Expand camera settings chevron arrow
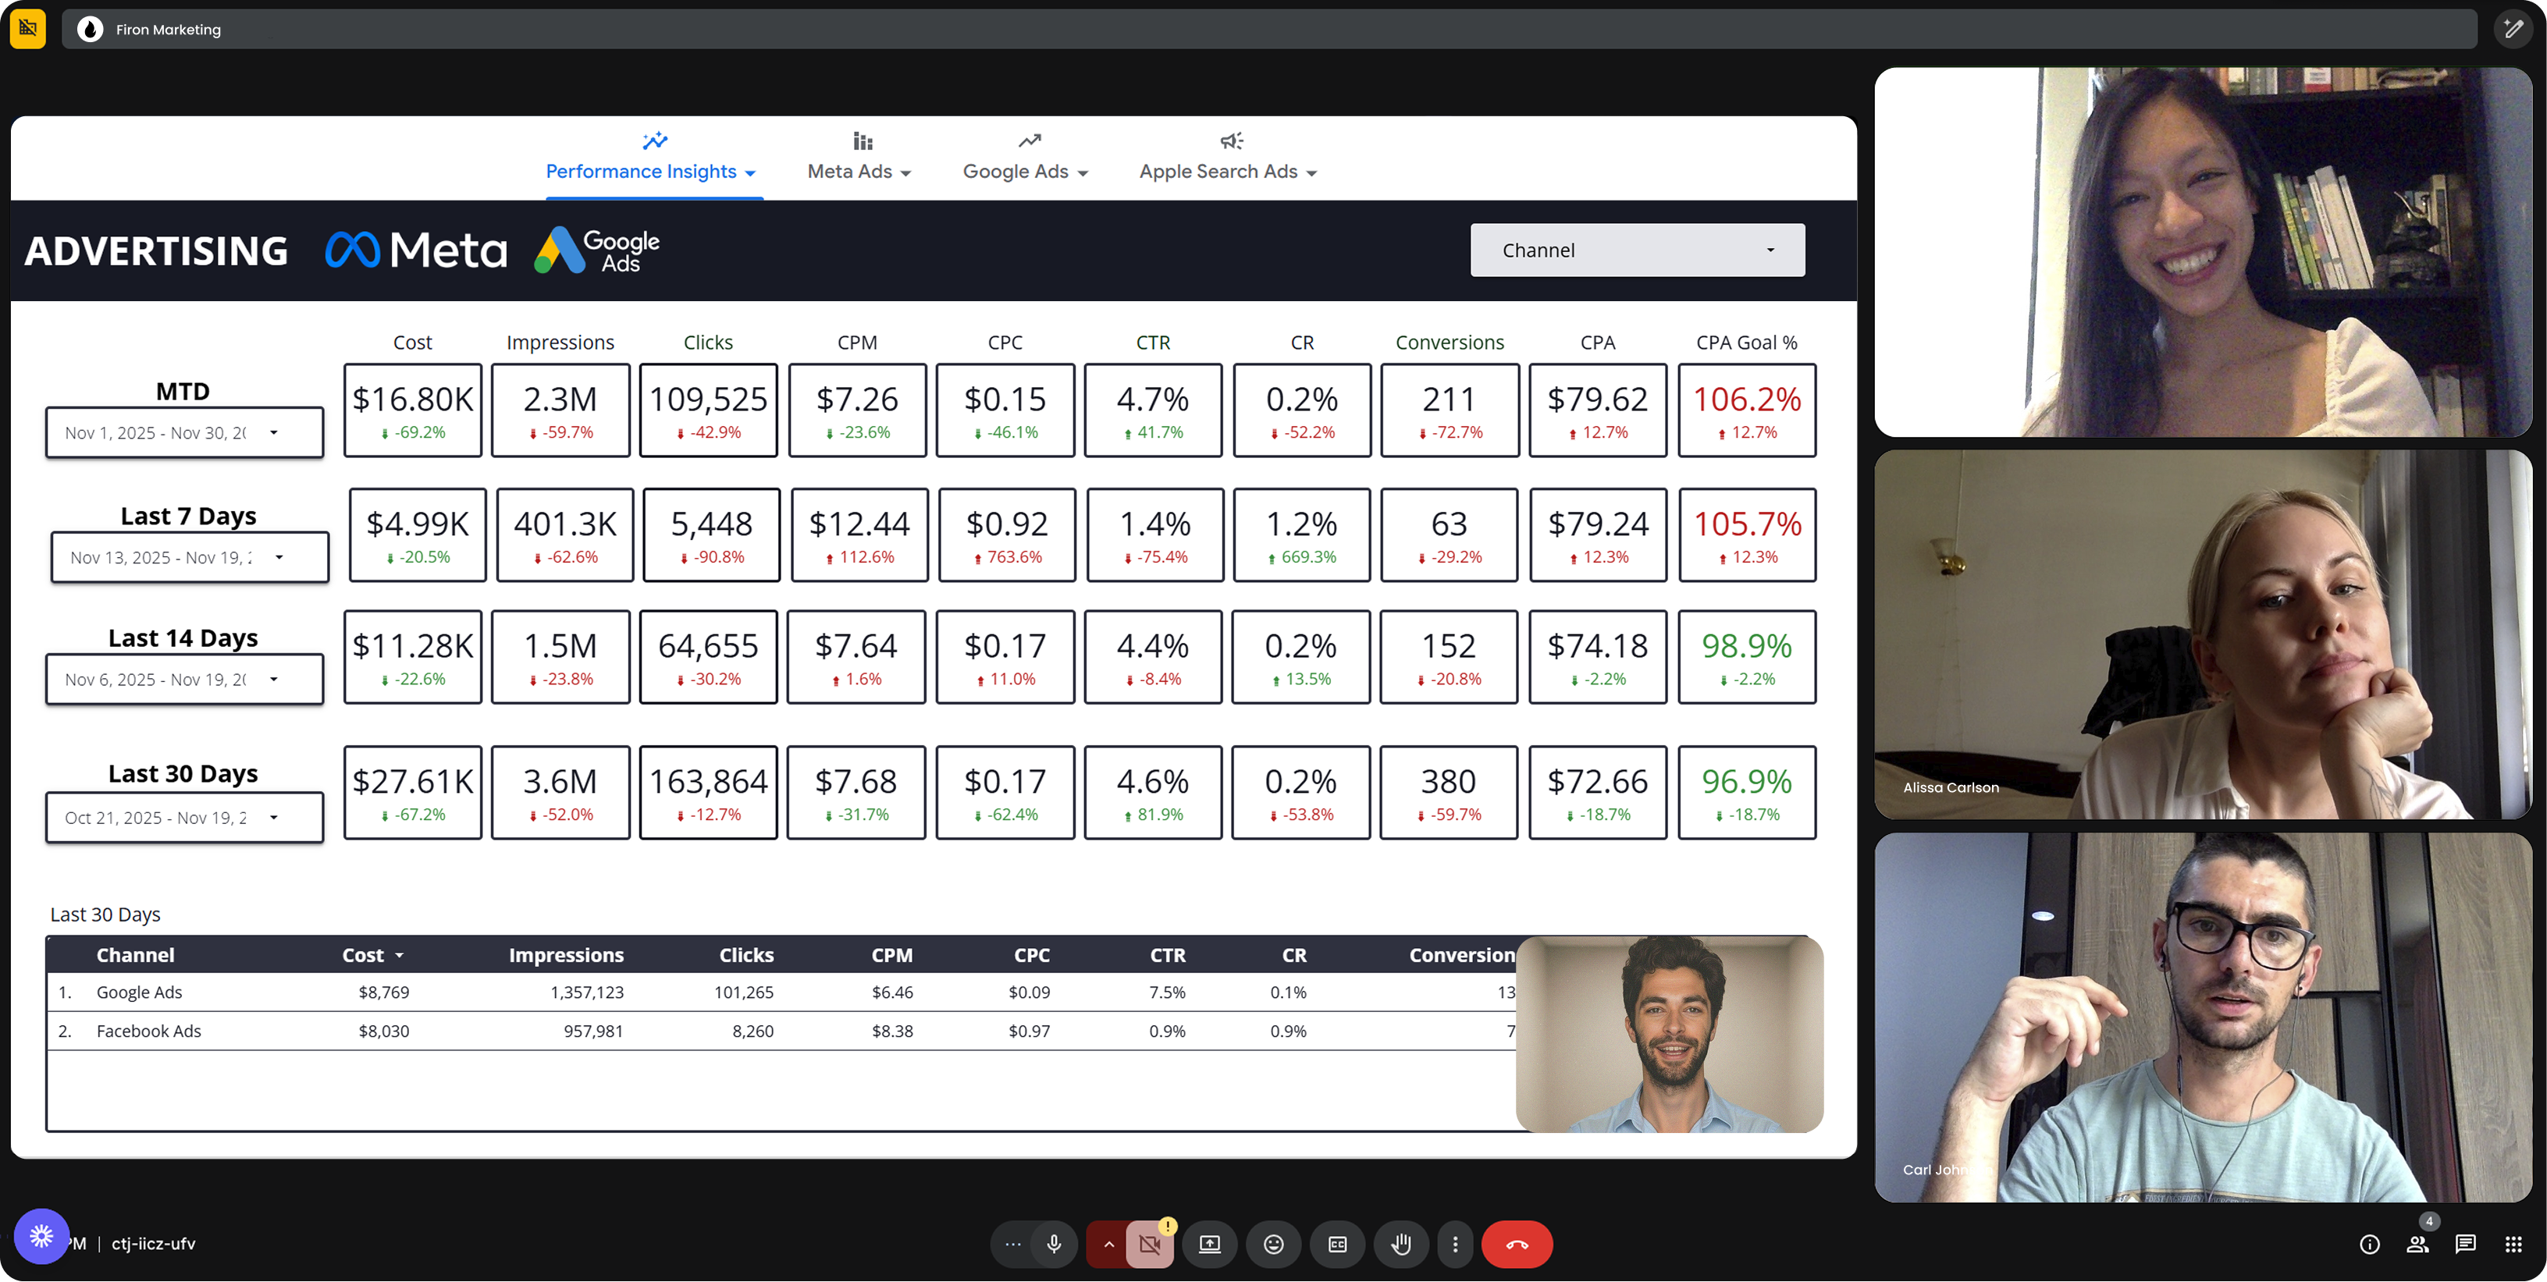The width and height of the screenshot is (2547, 1282). [x=1108, y=1244]
